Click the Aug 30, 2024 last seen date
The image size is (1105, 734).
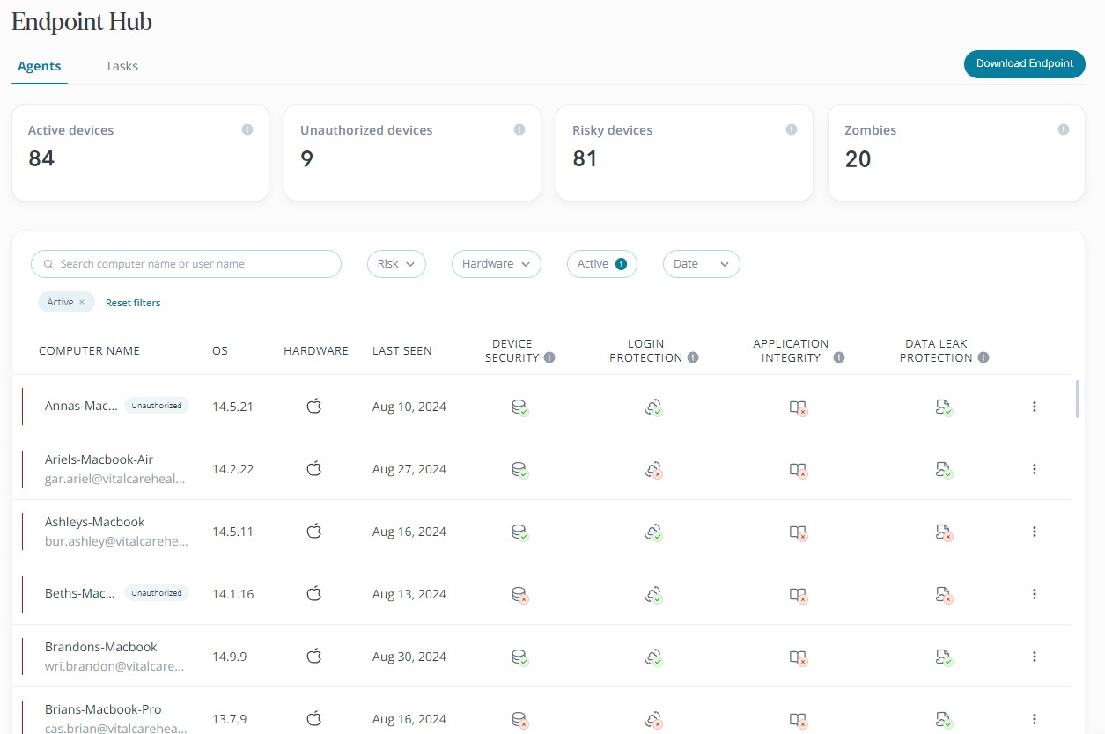(x=409, y=657)
